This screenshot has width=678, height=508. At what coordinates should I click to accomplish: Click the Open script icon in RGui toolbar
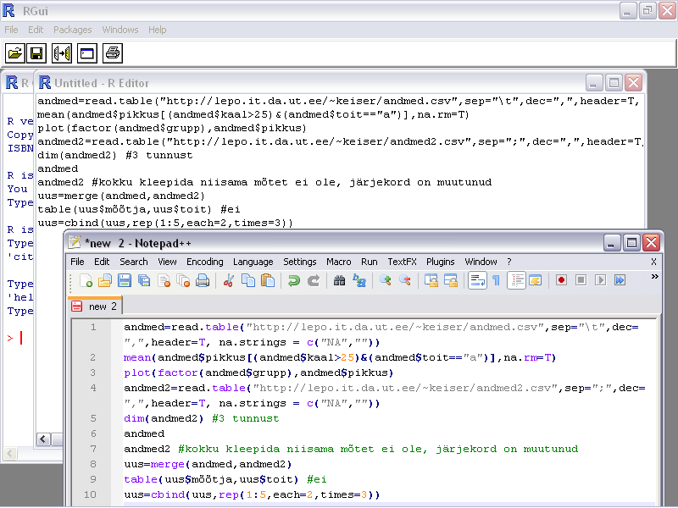pos(15,53)
